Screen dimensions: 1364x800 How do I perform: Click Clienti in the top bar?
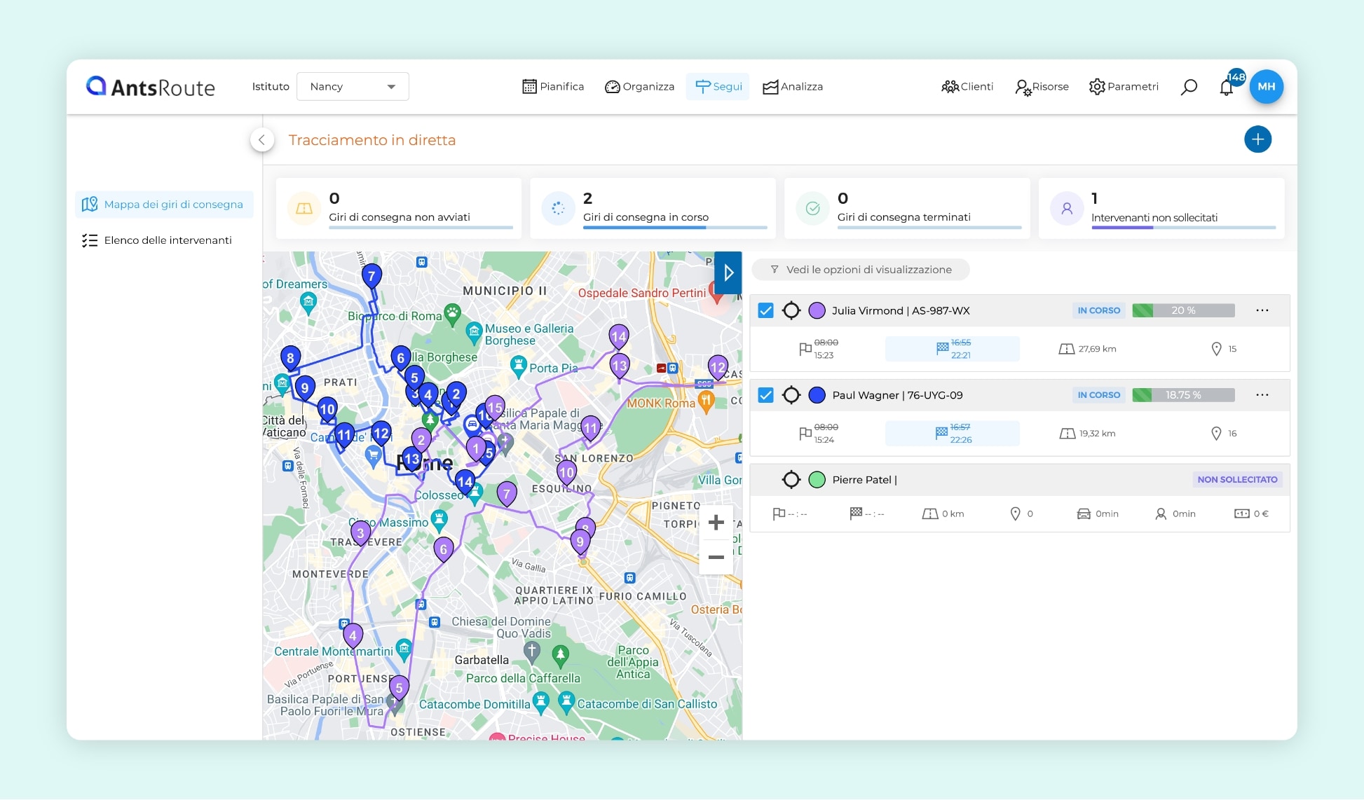[x=967, y=86]
